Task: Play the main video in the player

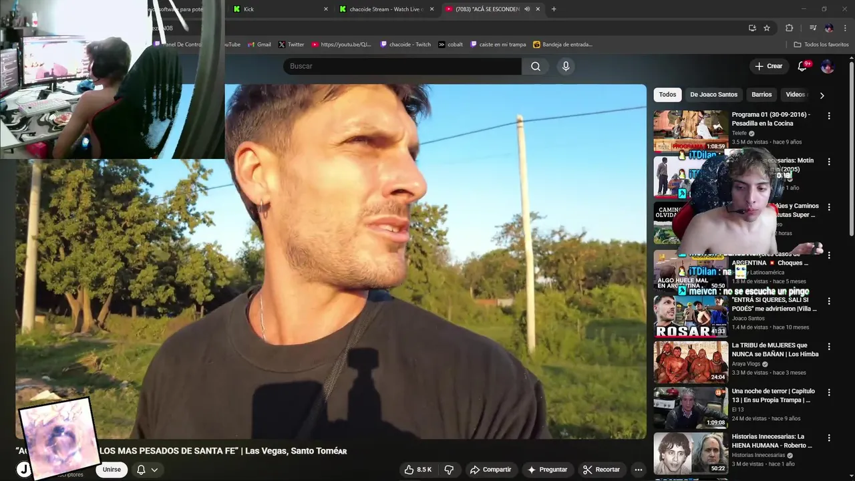Action: pyautogui.click(x=331, y=261)
